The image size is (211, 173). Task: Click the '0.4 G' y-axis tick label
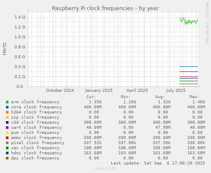coord(20,67)
